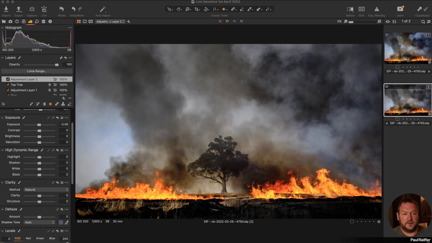Image resolution: width=432 pixels, height=243 pixels.
Task: Switch to Capture tool tab
Action: click(10, 21)
